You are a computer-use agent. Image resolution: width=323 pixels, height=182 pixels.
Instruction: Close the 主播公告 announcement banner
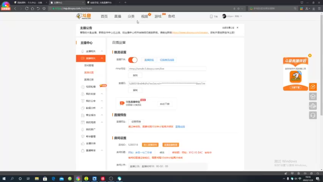237,28
